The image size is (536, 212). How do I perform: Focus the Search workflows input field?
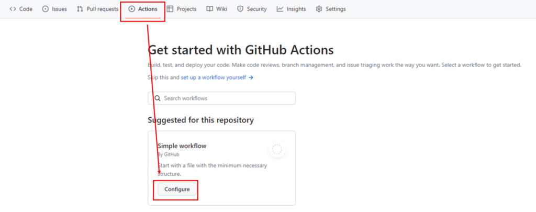point(225,98)
